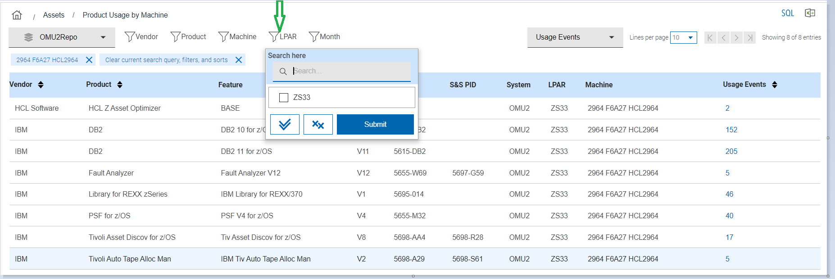Viewport: 835px width, 279px height.
Task: Go to the home page icon
Action: pyautogui.click(x=17, y=15)
